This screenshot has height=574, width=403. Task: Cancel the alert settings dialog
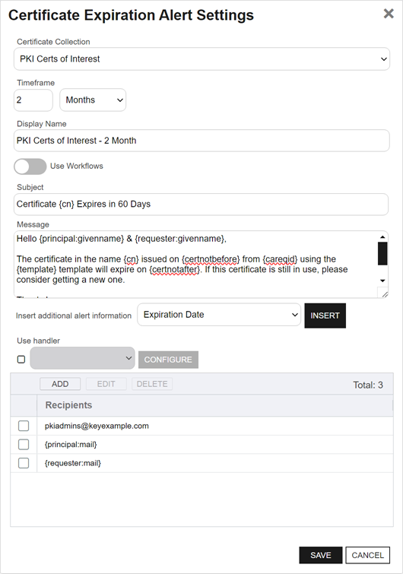[367, 555]
